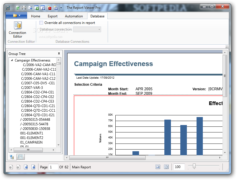237x180 pixels.
Task: Close the Group Tree panel
Action: 59,53
